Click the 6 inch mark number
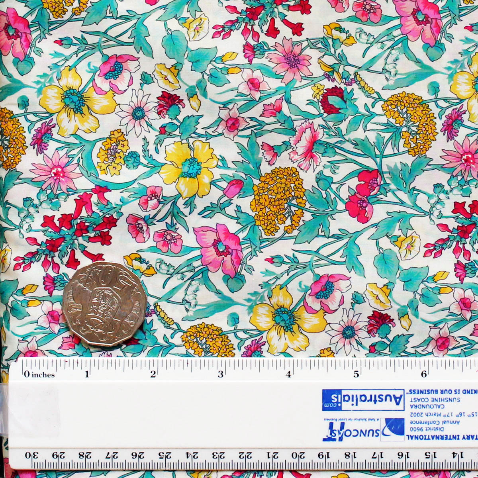478x478 pixels. (424, 374)
